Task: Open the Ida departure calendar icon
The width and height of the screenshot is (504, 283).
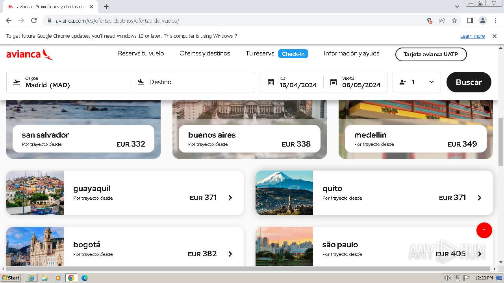Action: 271,82
